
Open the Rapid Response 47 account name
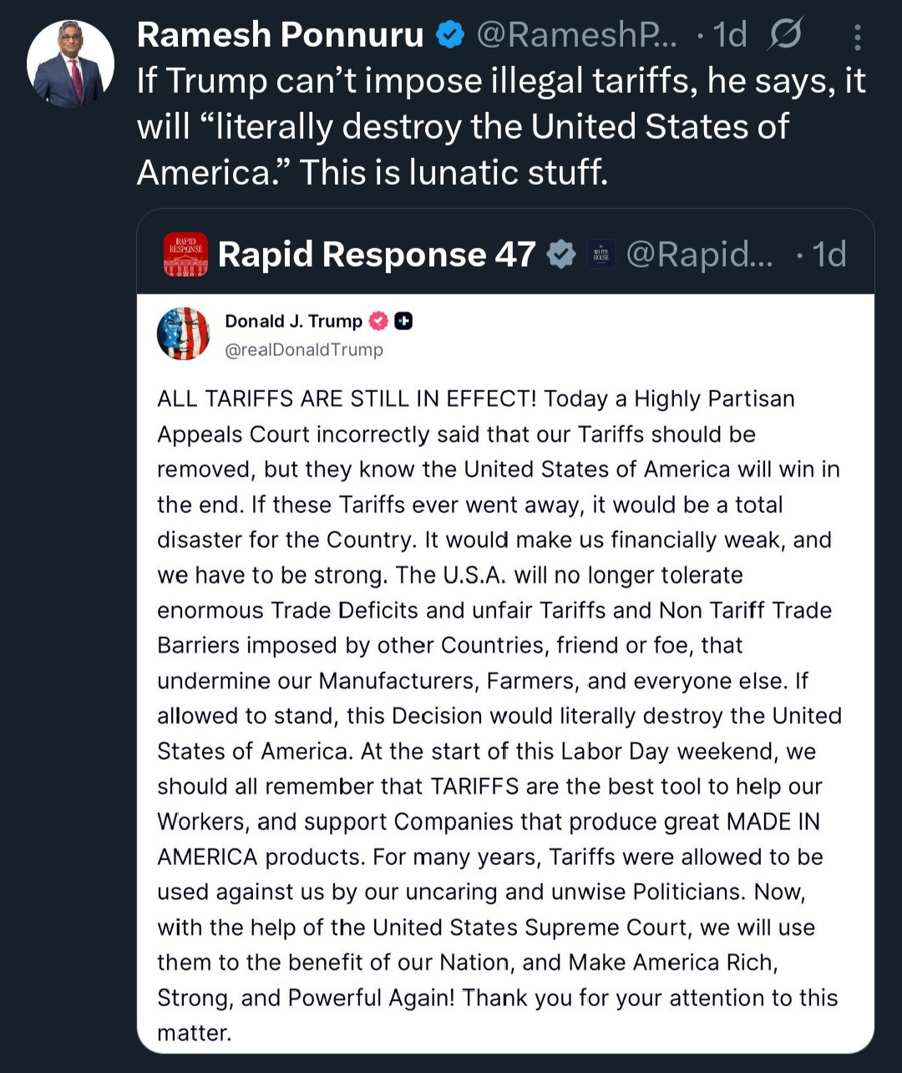[x=377, y=254]
